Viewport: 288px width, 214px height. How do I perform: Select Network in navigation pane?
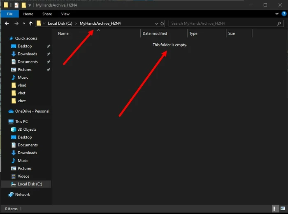(x=22, y=194)
